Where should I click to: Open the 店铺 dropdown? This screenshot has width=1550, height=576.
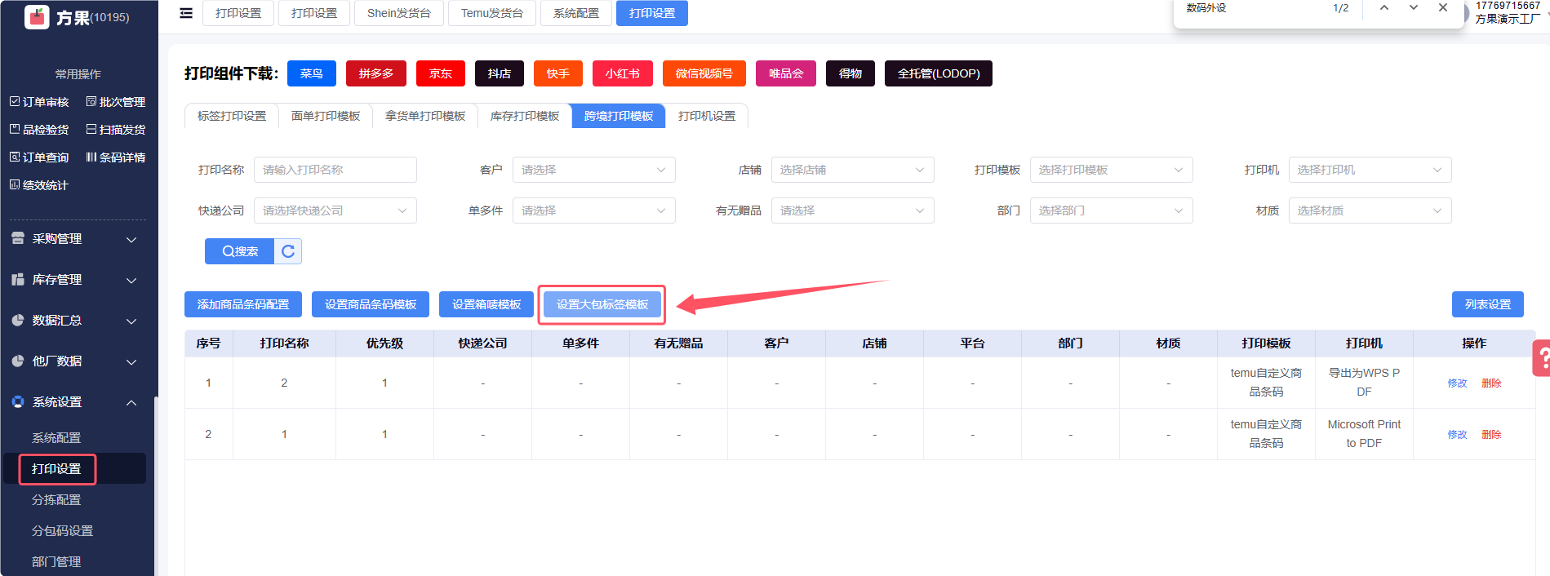[853, 170]
